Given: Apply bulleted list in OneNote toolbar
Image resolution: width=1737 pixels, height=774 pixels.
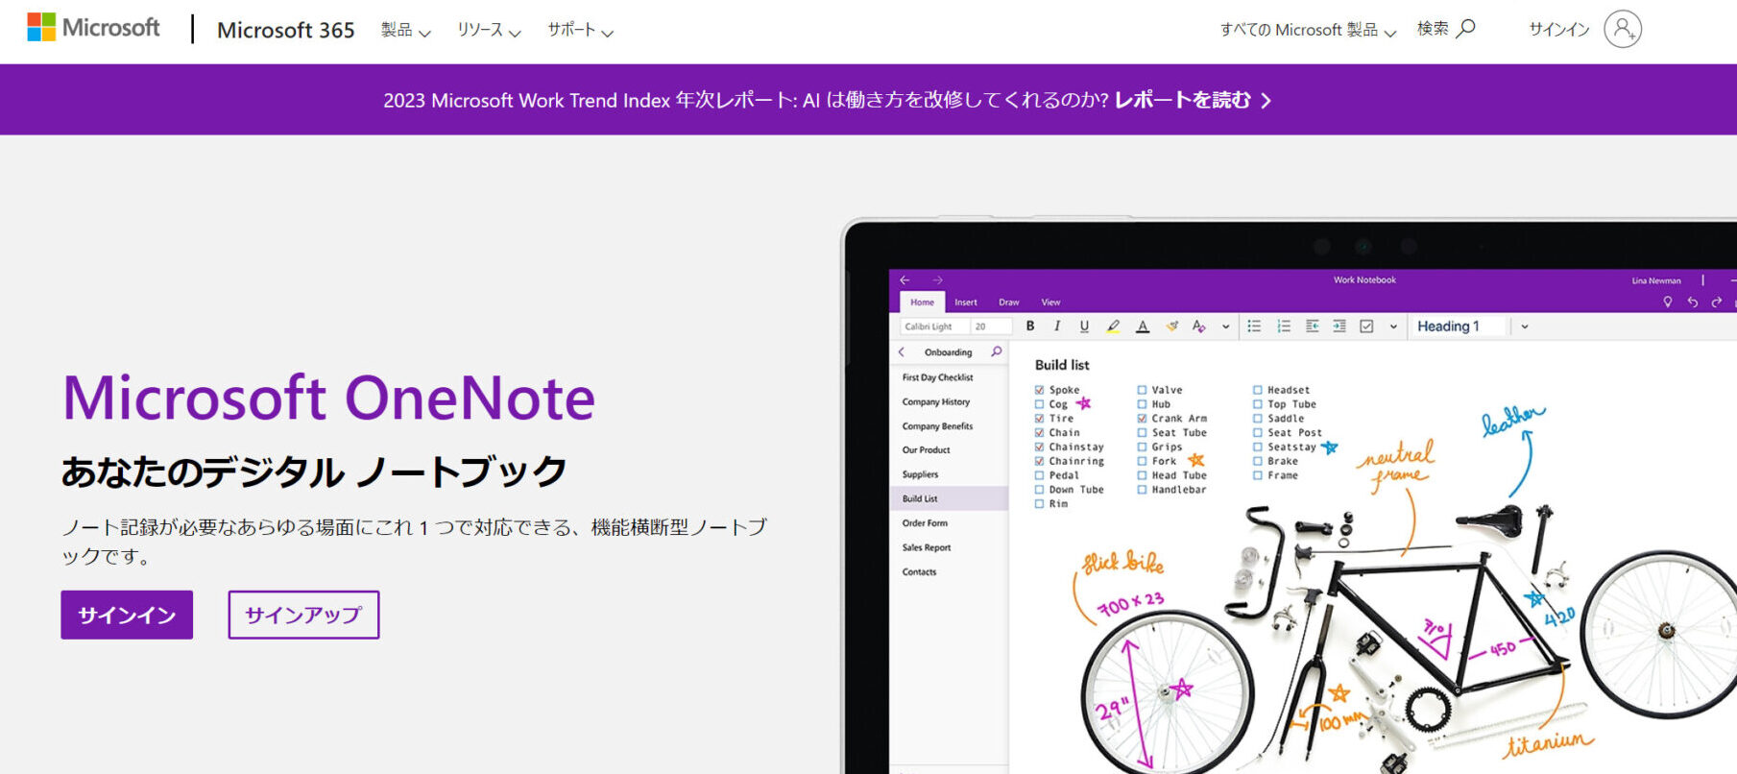Looking at the screenshot, I should pos(1254,327).
